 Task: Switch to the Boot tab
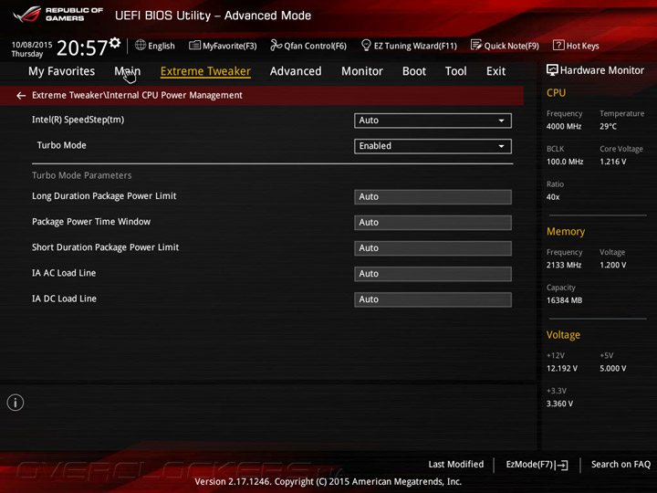414,71
